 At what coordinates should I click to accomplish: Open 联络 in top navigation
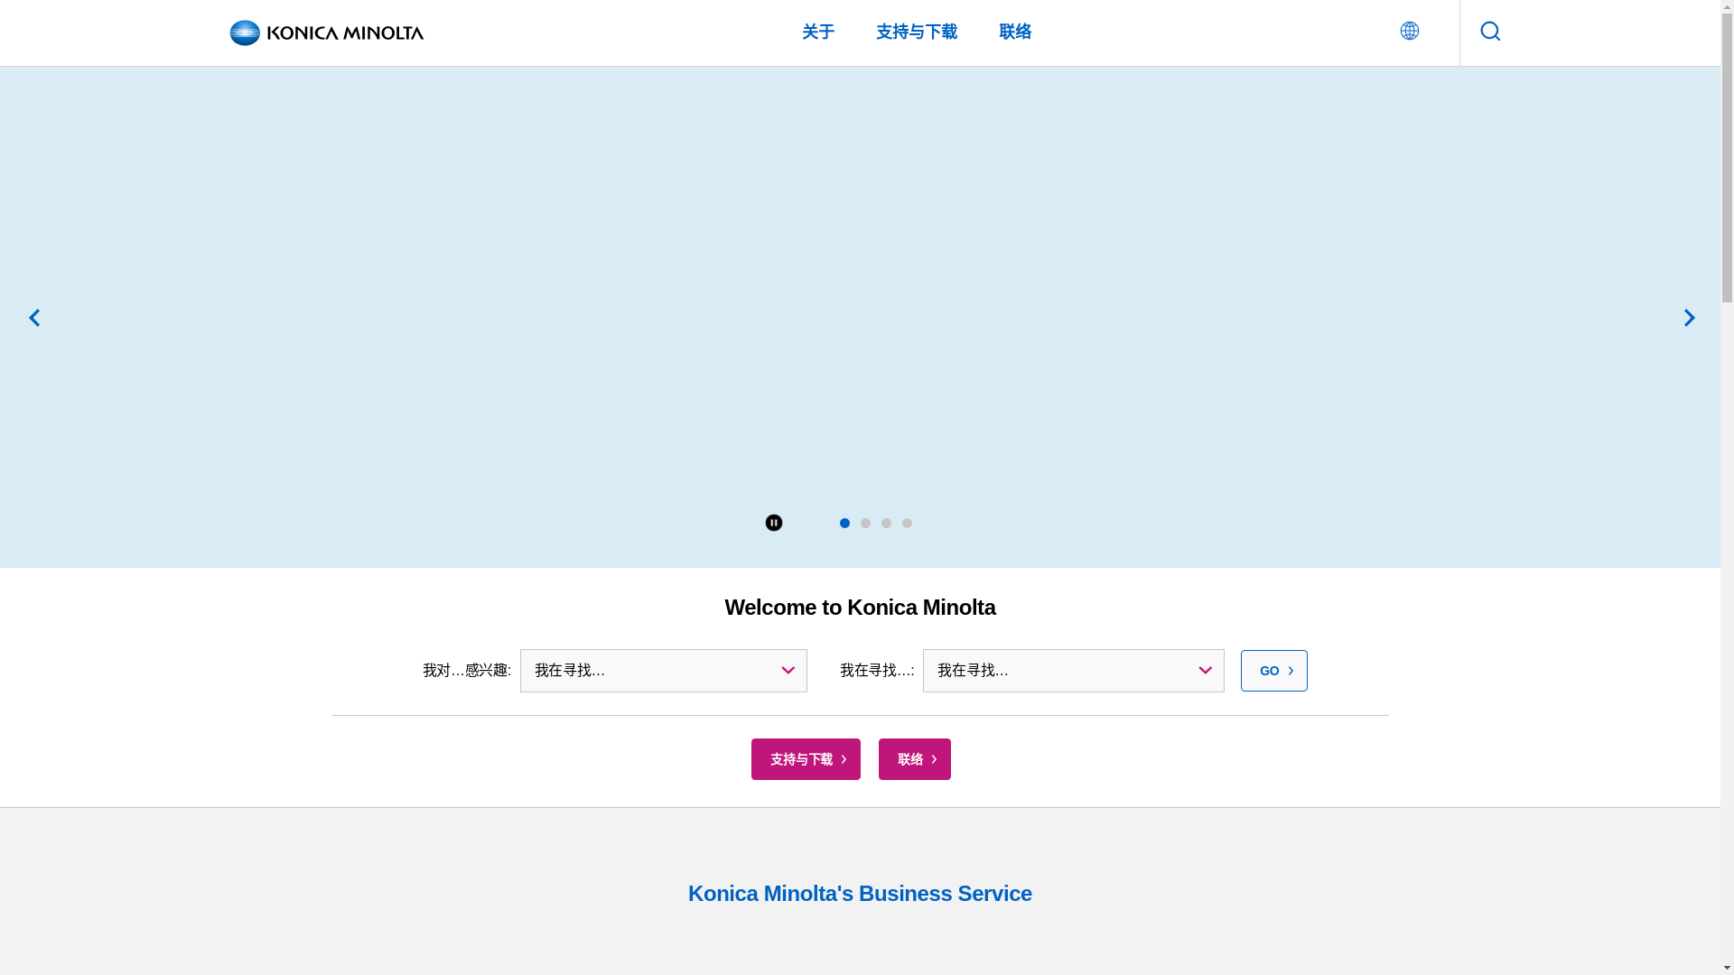pyautogui.click(x=1015, y=32)
